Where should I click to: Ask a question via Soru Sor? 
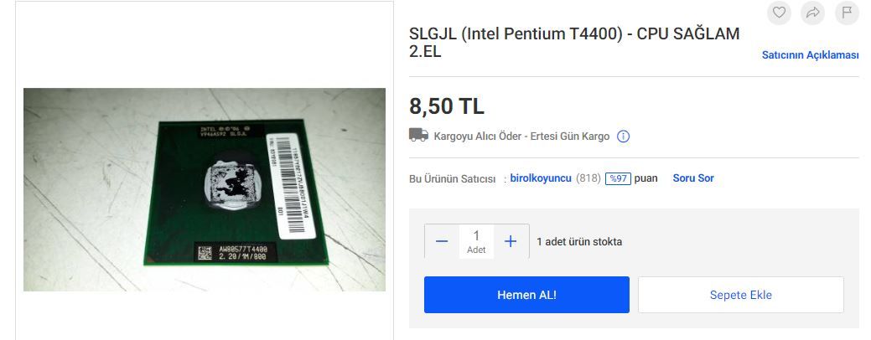click(693, 178)
